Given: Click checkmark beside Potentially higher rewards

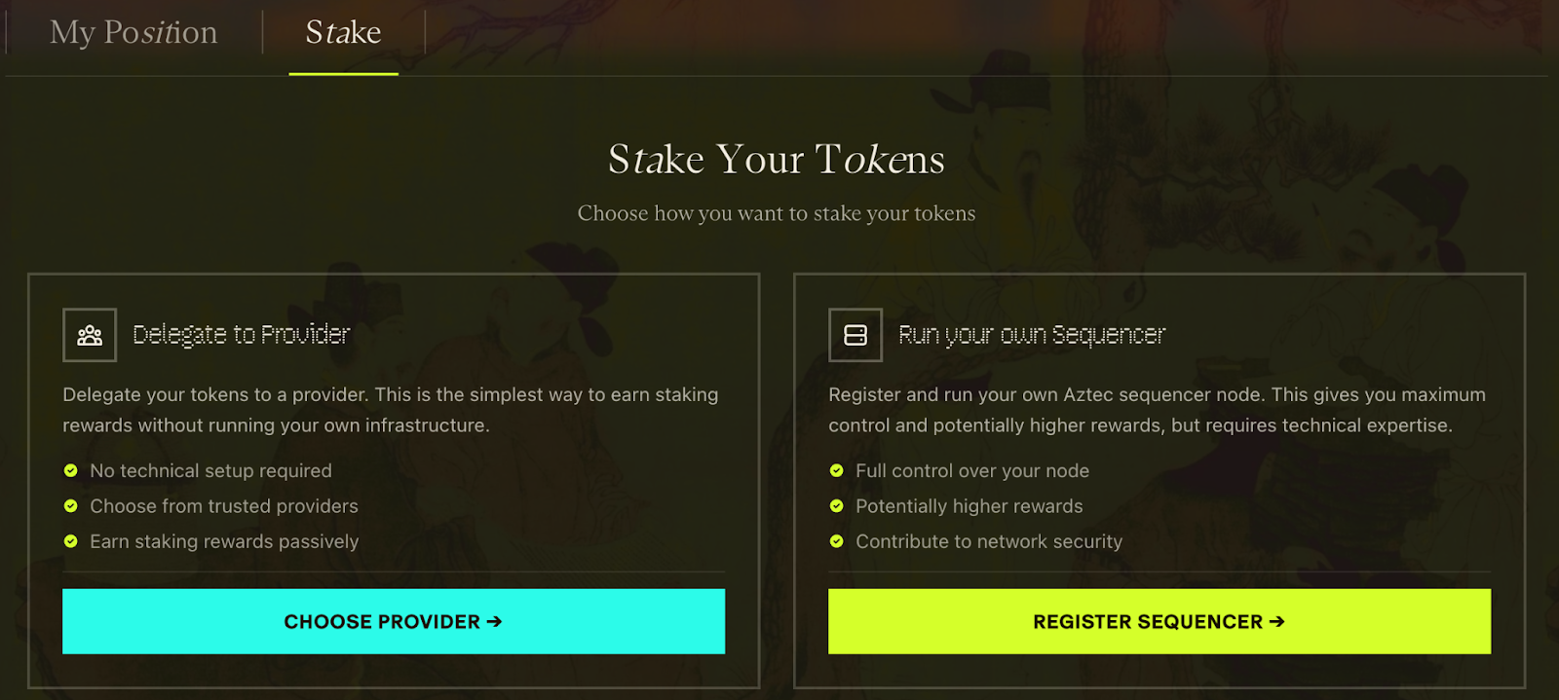Looking at the screenshot, I should coord(837,506).
